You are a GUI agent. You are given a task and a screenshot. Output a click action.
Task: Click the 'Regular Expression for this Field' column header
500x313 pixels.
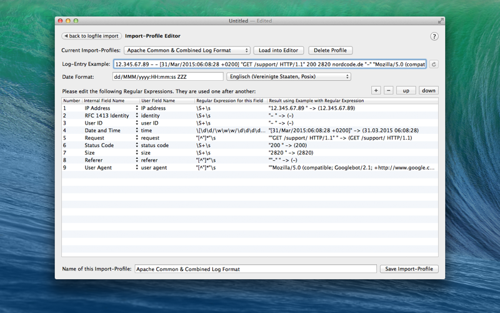(230, 101)
